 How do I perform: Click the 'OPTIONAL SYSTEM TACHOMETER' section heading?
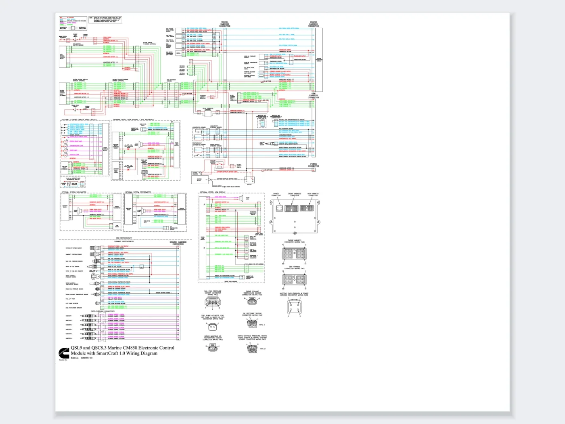[x=74, y=192]
